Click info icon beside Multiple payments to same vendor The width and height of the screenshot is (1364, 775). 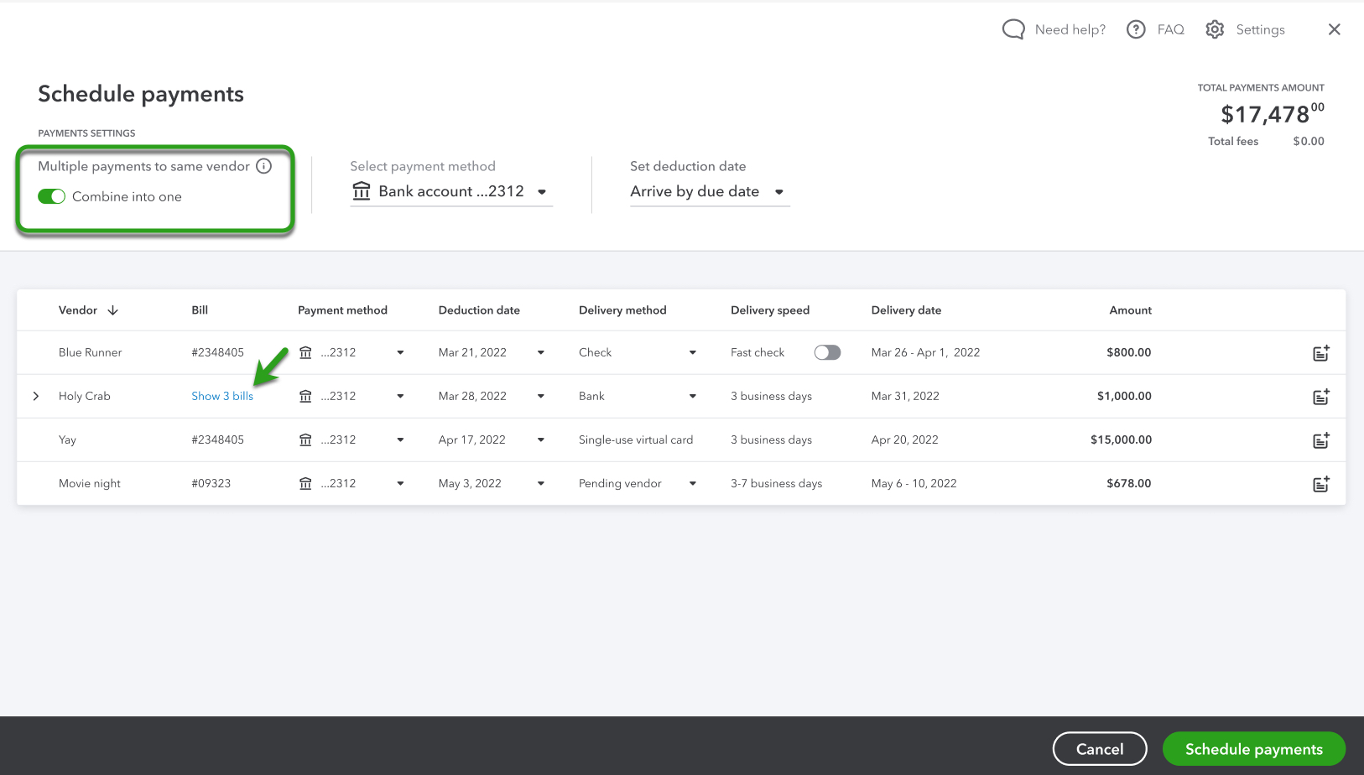click(x=264, y=166)
